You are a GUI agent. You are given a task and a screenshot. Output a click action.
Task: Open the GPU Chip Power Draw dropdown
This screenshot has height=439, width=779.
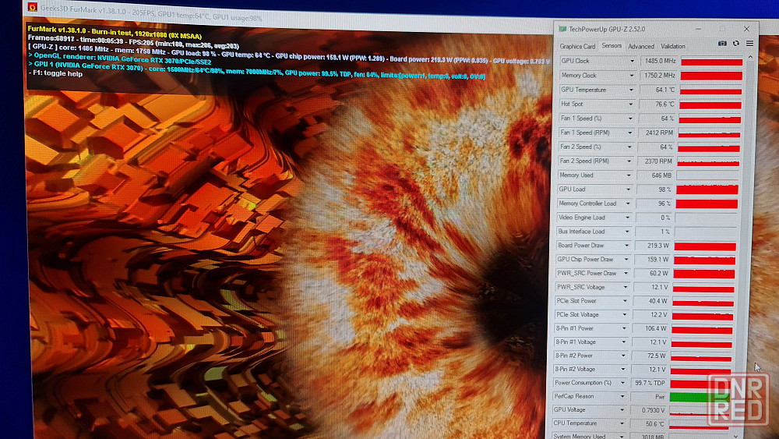tap(626, 259)
